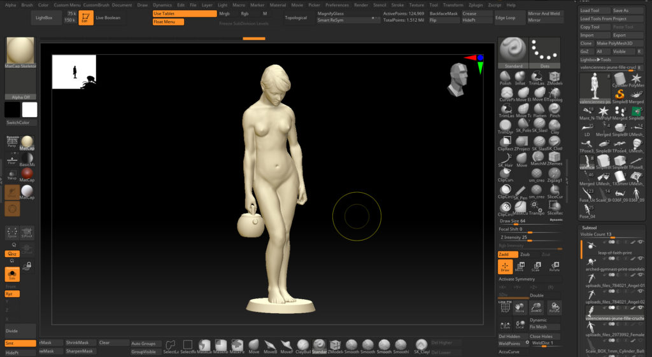652x357 pixels.
Task: Expand Activate Symmetry section
Action: (x=517, y=279)
